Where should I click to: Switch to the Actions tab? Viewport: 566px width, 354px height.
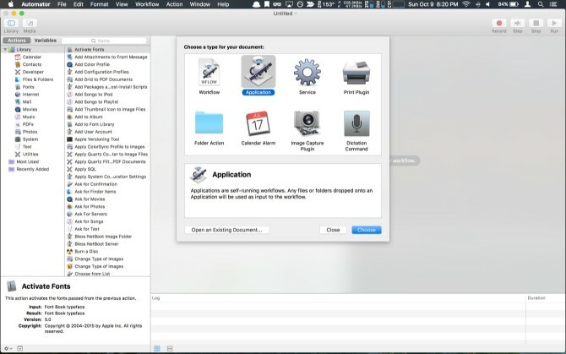(x=17, y=41)
